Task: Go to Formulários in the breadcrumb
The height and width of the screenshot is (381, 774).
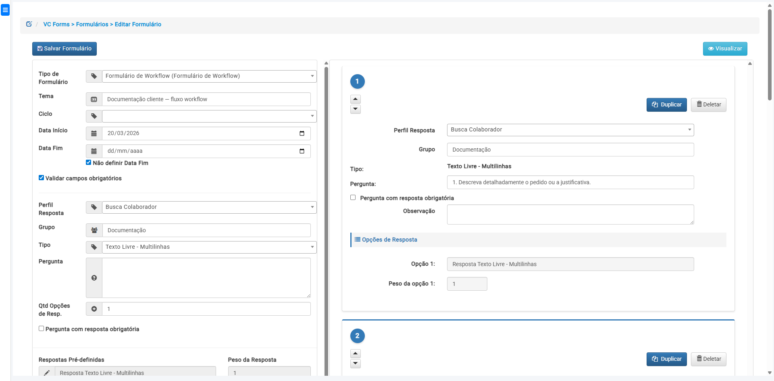Action: click(x=92, y=24)
